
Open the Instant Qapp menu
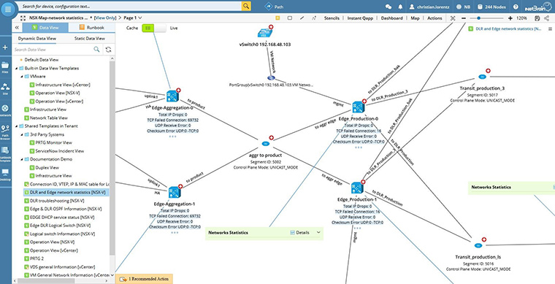coord(360,18)
